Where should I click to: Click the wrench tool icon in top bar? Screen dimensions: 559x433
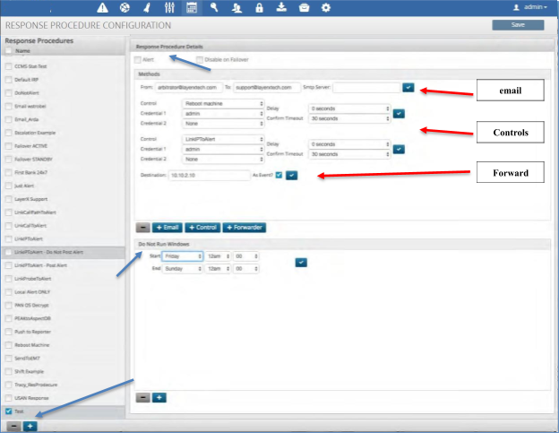pos(215,7)
